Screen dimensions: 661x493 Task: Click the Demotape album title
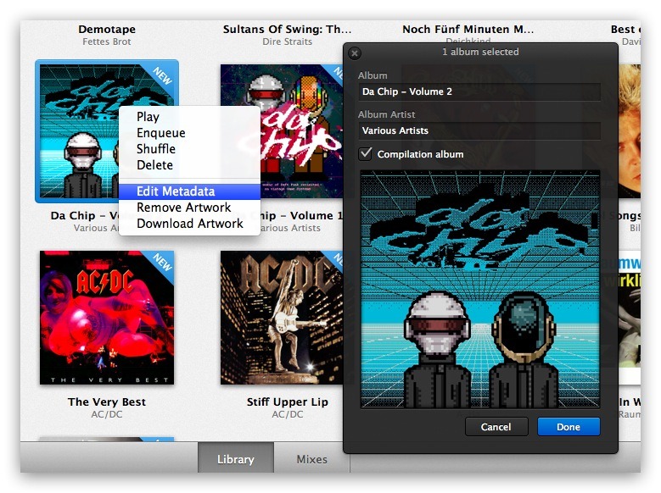(107, 29)
